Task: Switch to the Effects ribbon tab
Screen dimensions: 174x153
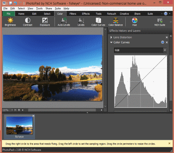Action: [86, 14]
